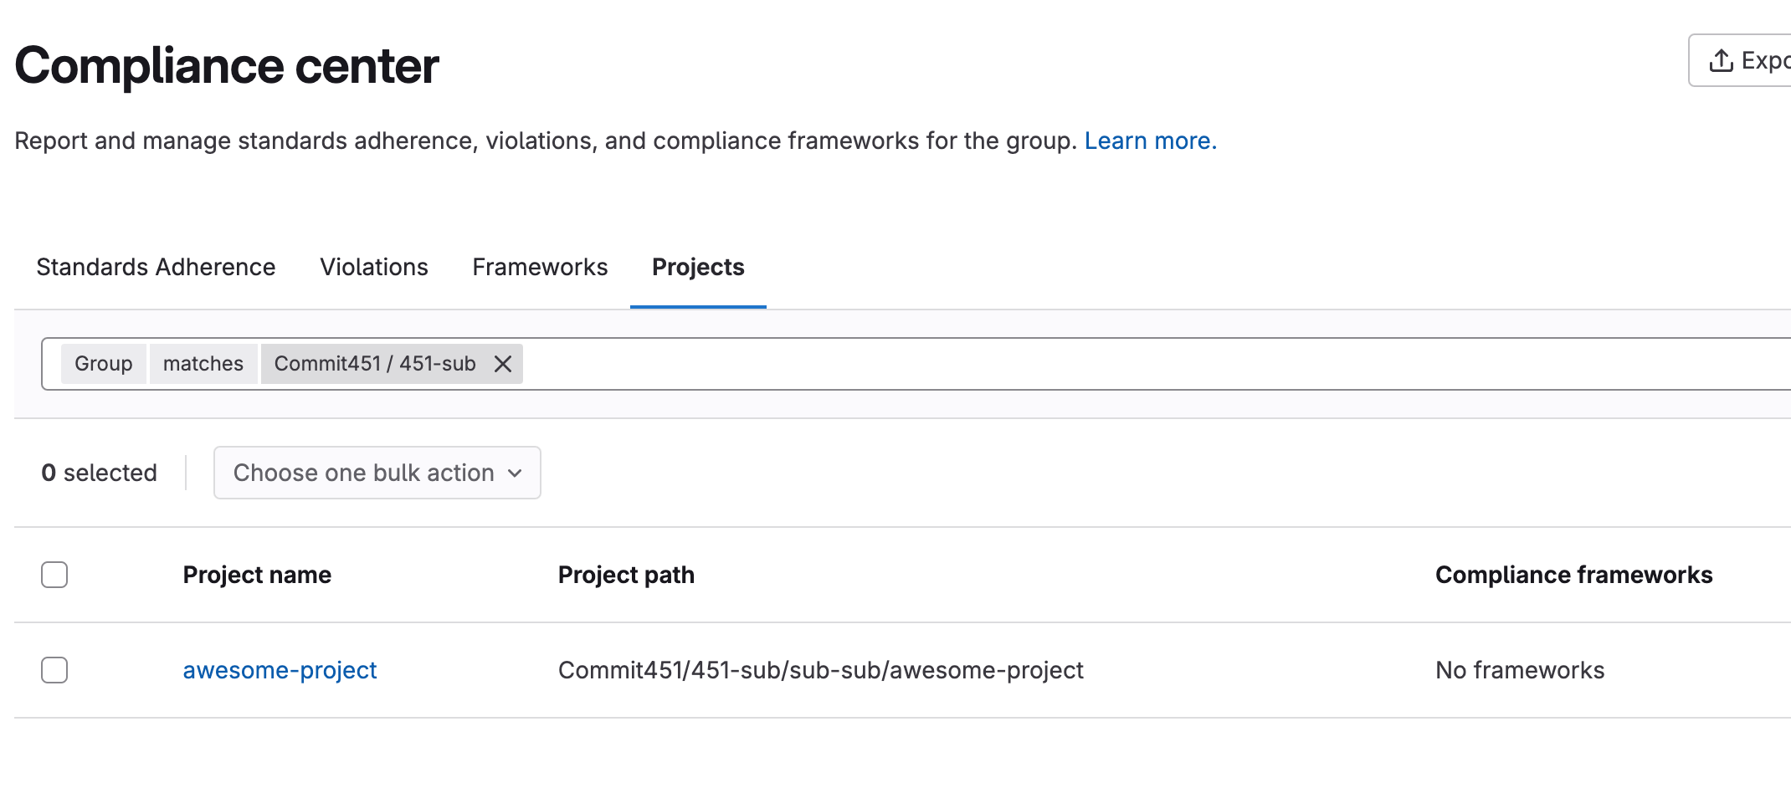Click the matches operator token
The width and height of the screenshot is (1791, 788).
[203, 364]
